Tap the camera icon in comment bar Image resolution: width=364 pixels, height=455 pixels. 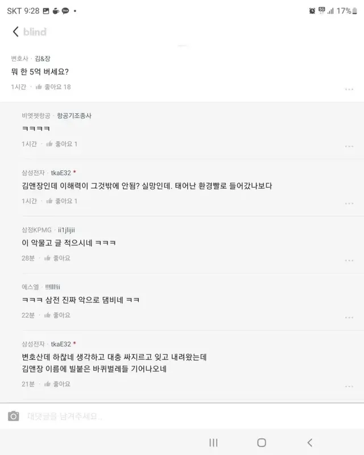pyautogui.click(x=13, y=416)
